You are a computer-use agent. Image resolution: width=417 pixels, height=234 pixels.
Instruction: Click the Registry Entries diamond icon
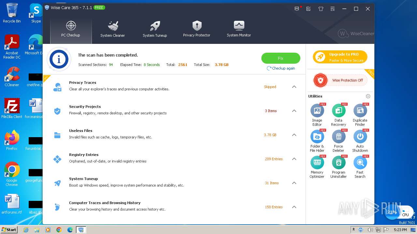click(57, 159)
